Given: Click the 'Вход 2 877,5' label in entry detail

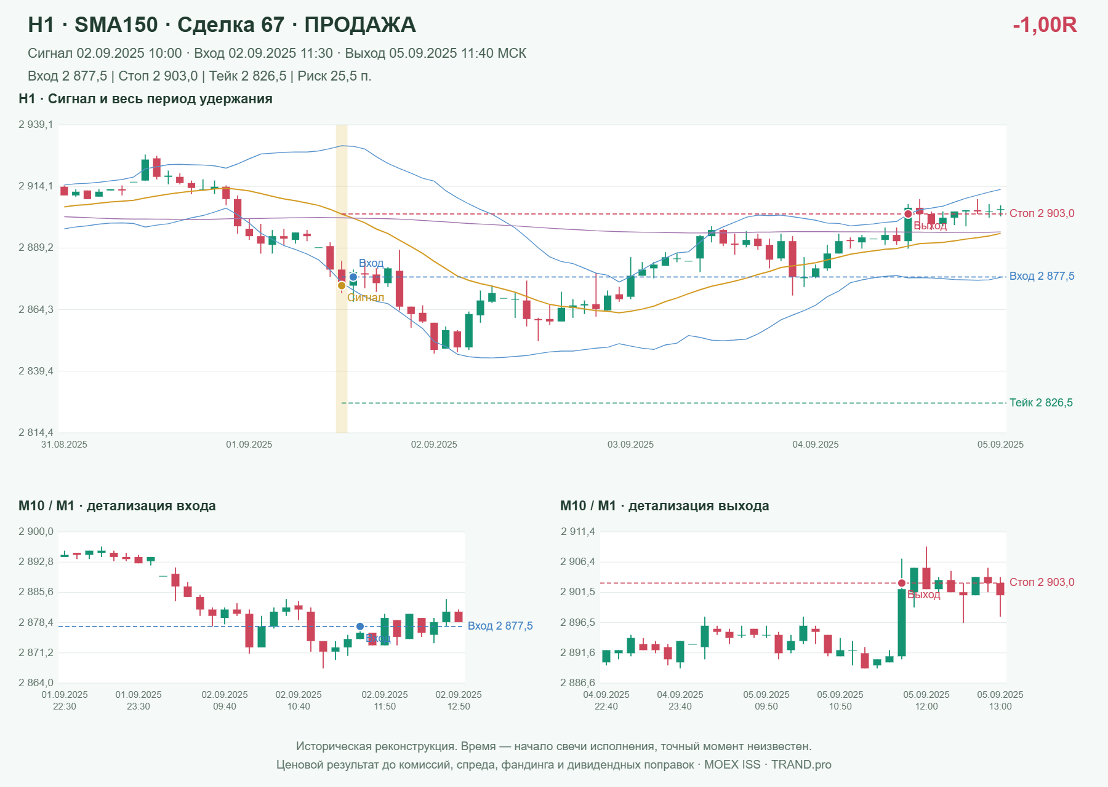Looking at the screenshot, I should click(500, 626).
